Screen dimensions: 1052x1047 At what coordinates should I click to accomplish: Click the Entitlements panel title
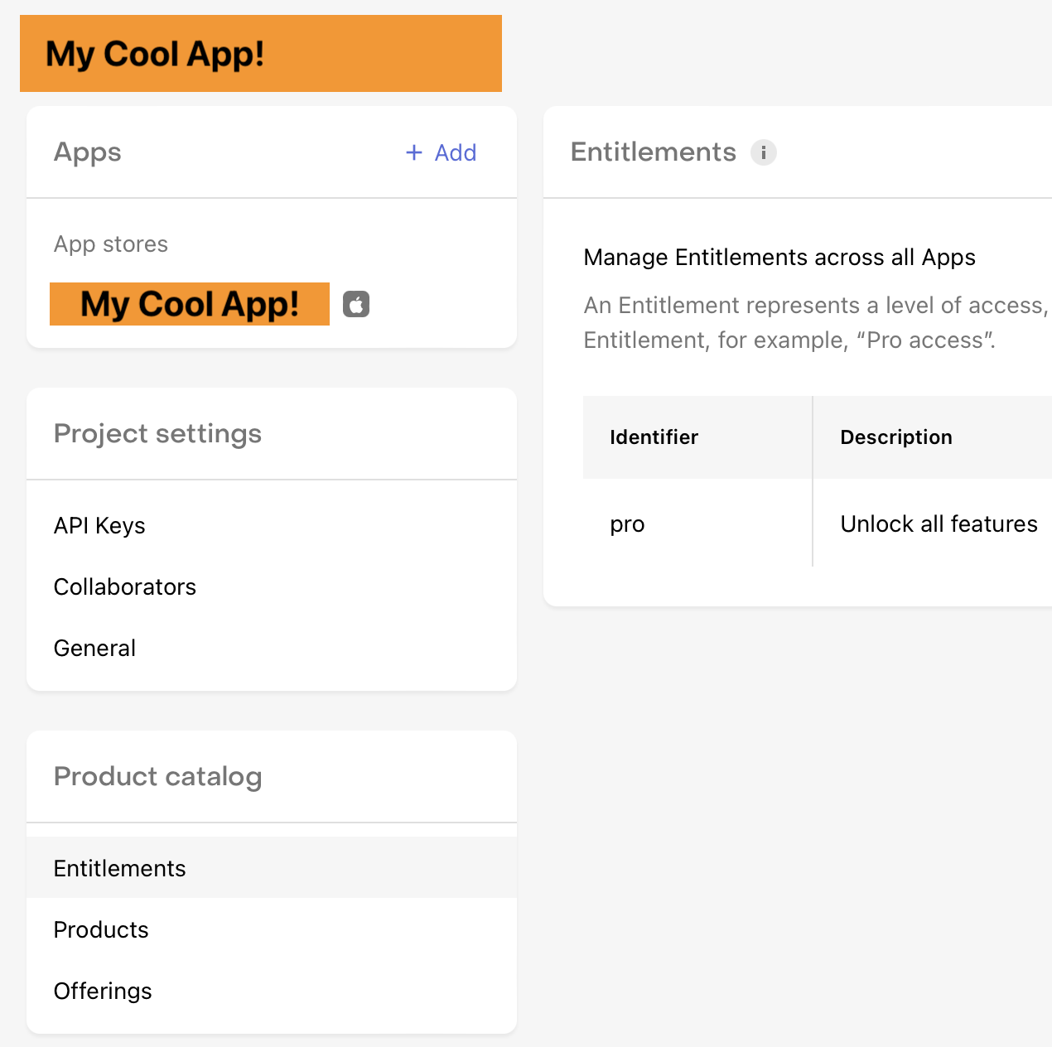click(653, 152)
